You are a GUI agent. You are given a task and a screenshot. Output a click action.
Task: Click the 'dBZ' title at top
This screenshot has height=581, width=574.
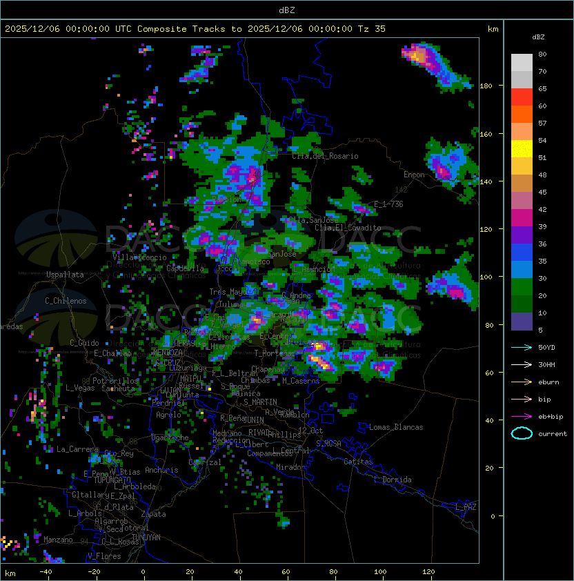[x=287, y=10]
